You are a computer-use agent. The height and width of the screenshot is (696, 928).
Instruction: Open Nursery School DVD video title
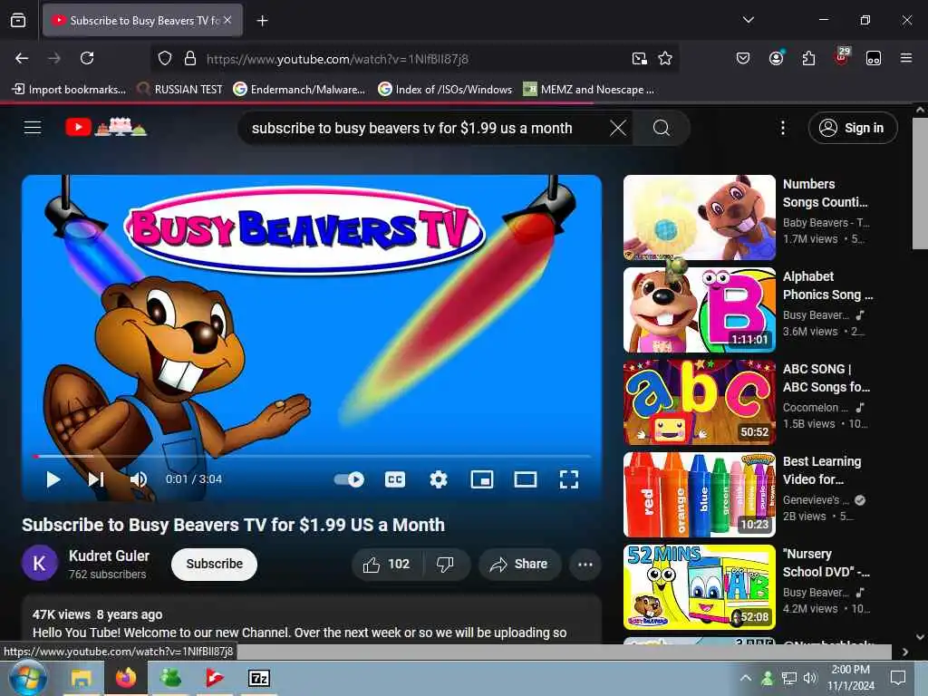pyautogui.click(x=826, y=563)
